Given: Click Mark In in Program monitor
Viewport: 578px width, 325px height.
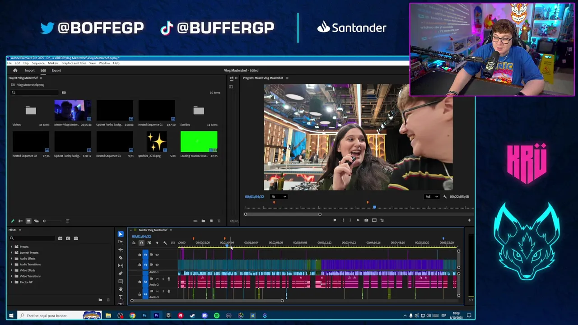Looking at the screenshot, I should 343,220.
